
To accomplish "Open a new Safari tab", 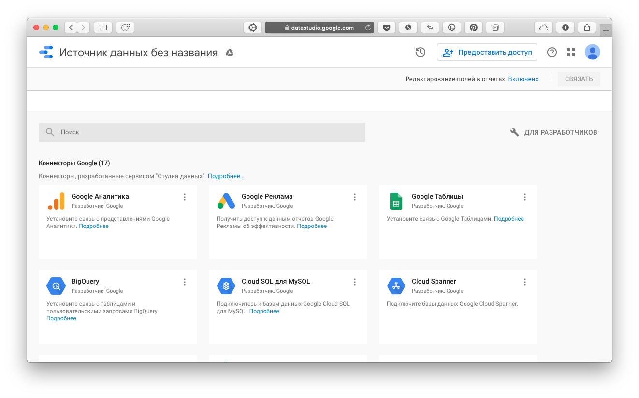I will tap(606, 30).
